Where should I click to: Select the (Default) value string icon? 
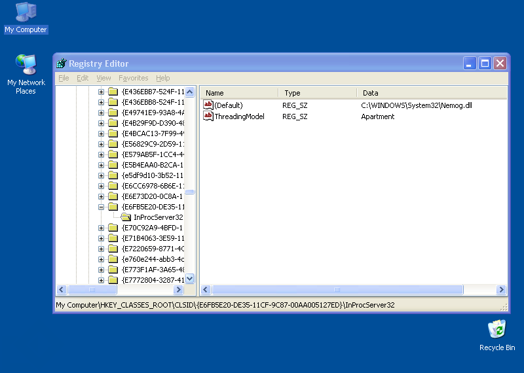[x=208, y=105]
